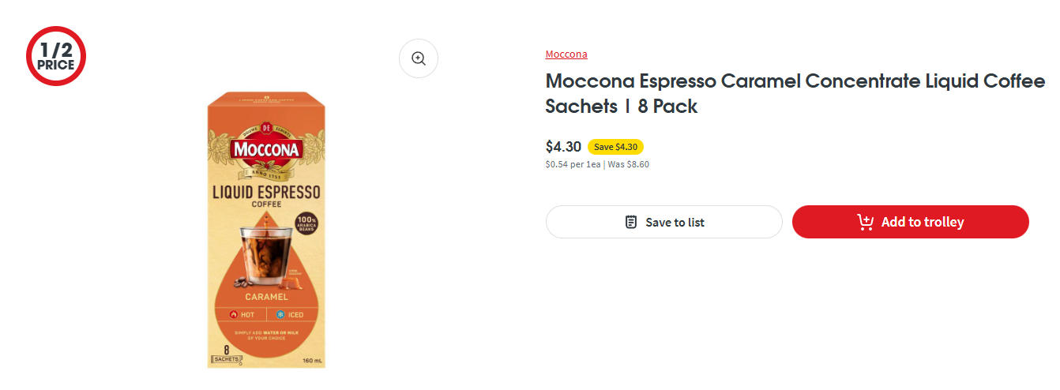Click the 1/2 Price circular badge
1060x390 pixels.
click(55, 56)
